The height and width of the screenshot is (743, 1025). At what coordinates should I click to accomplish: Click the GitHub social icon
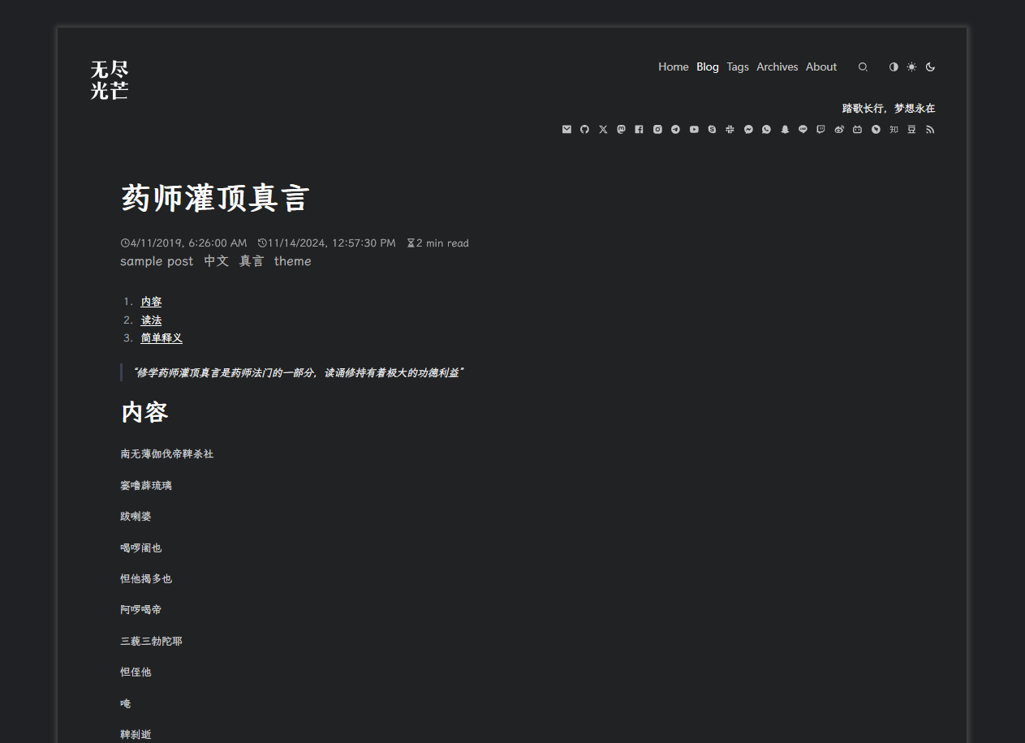[x=584, y=130]
